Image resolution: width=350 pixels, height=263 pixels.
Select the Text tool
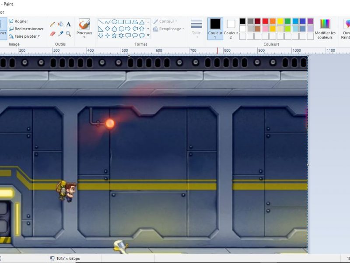pyautogui.click(x=69, y=24)
